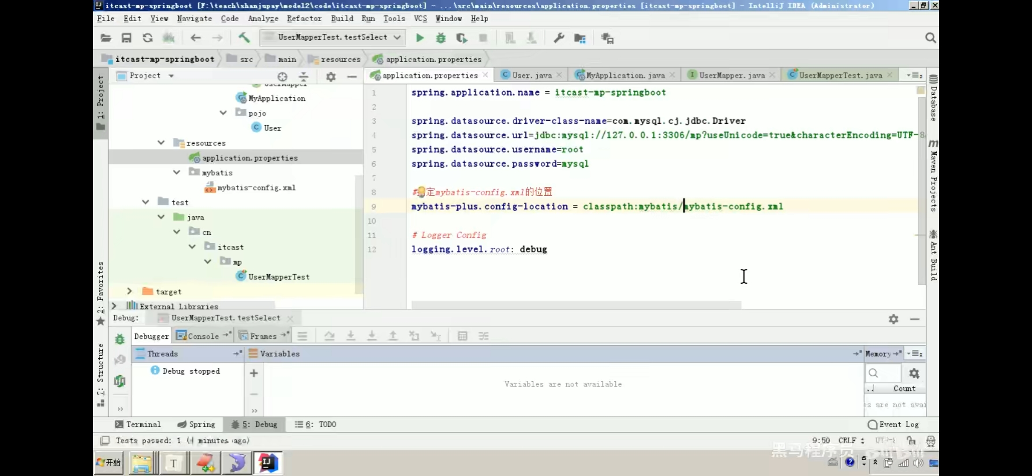This screenshot has height=476, width=1032.
Task: Collapse the resources folder node
Action: click(x=161, y=143)
